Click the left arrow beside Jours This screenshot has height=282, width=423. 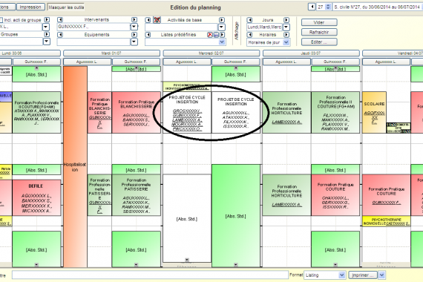pyautogui.click(x=249, y=20)
